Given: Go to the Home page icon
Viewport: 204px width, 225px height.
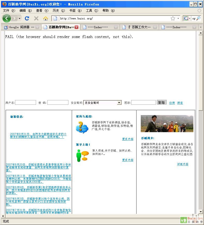Looking at the screenshot, I should click(x=46, y=18).
